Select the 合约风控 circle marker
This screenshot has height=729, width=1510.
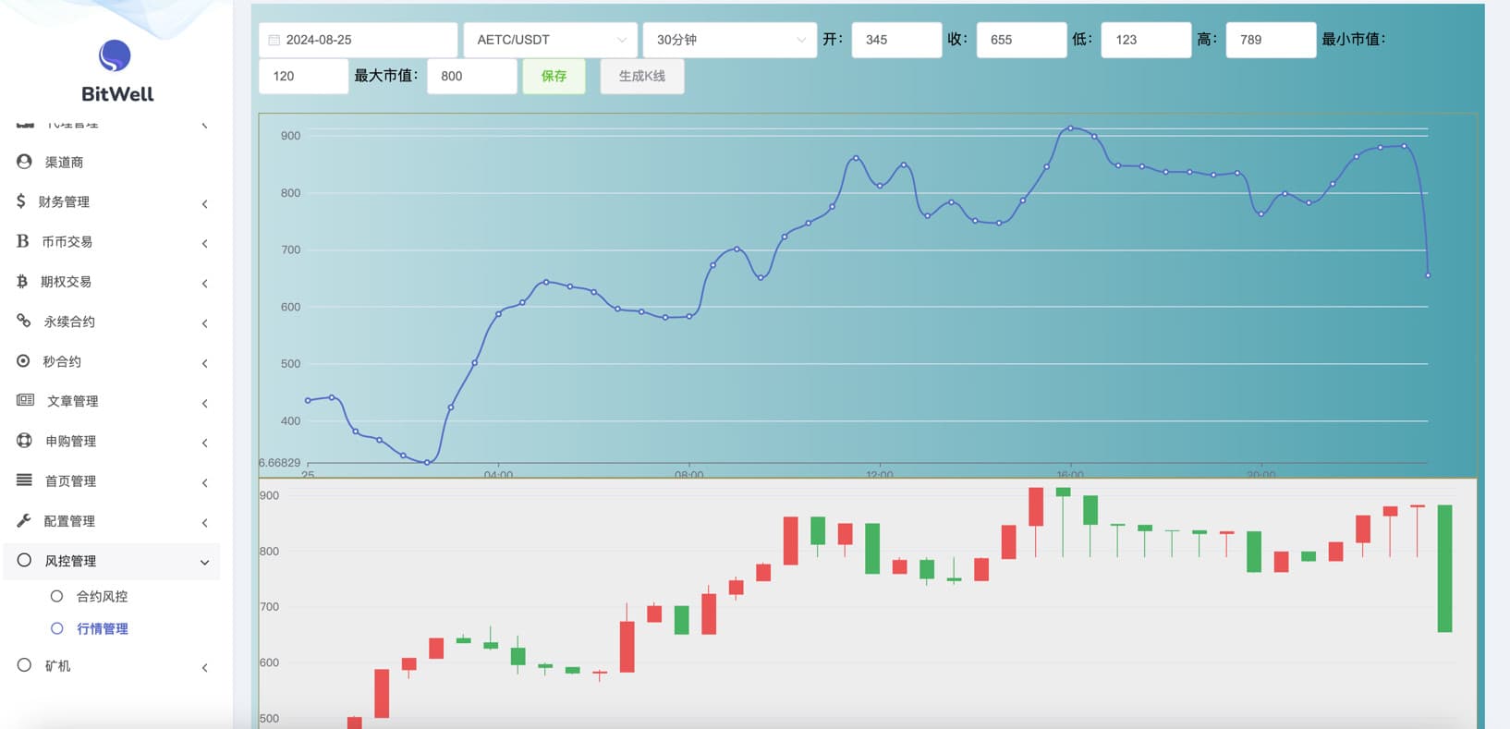(x=56, y=597)
